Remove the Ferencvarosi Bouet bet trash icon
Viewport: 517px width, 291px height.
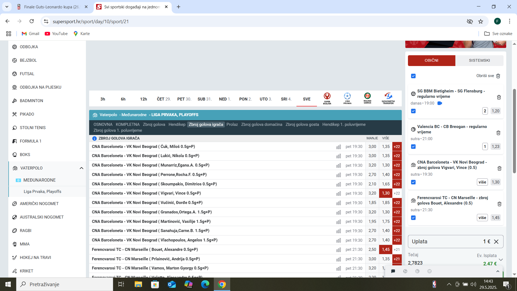pyautogui.click(x=499, y=204)
